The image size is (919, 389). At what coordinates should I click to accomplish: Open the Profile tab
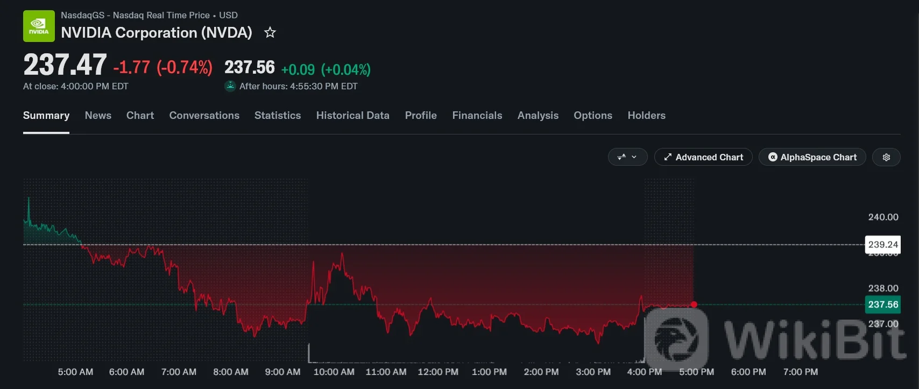point(421,116)
